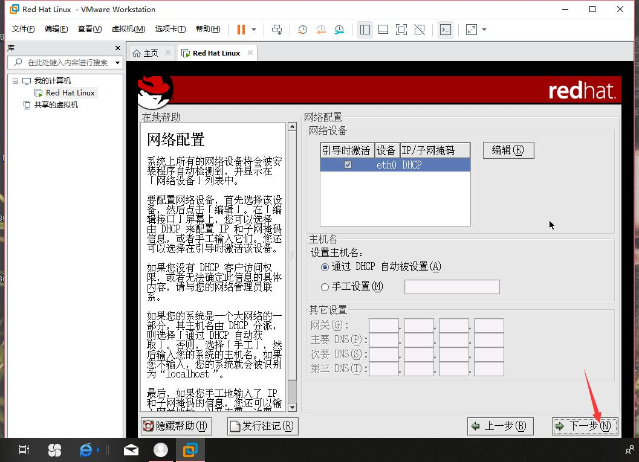Click the pinwheel app on taskbar
The image size is (639, 462).
coord(54,450)
